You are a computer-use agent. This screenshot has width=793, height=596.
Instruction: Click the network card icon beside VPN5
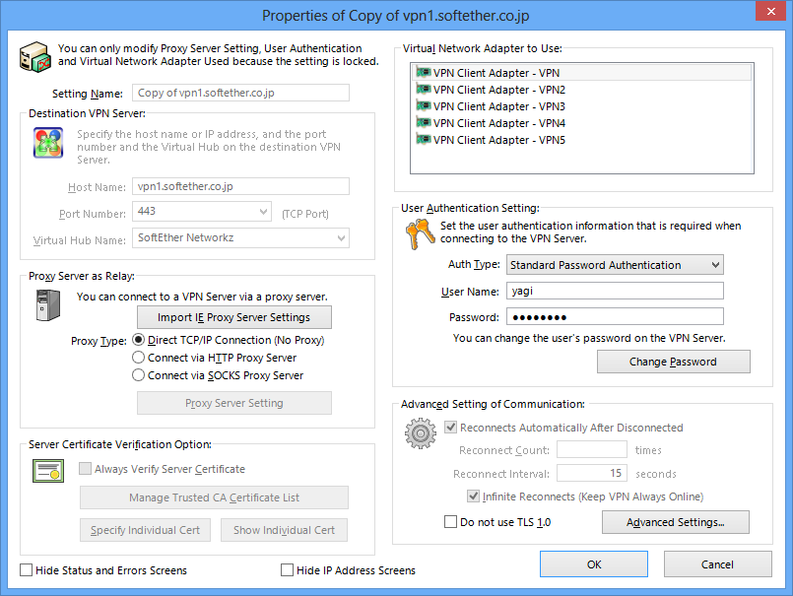424,140
